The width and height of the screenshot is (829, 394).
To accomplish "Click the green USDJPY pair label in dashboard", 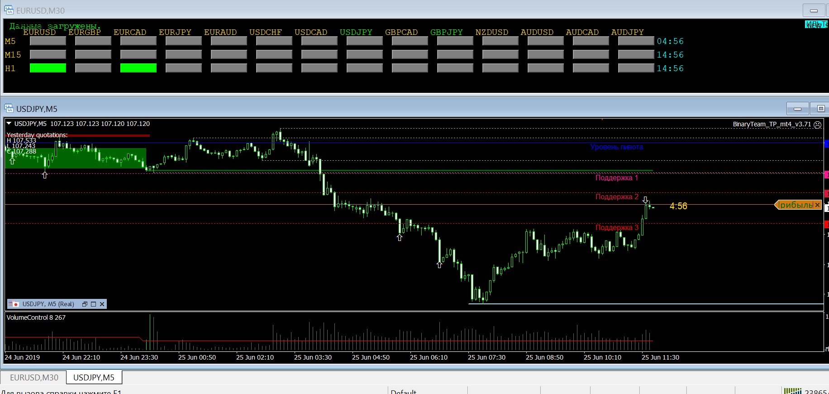I will tap(356, 32).
